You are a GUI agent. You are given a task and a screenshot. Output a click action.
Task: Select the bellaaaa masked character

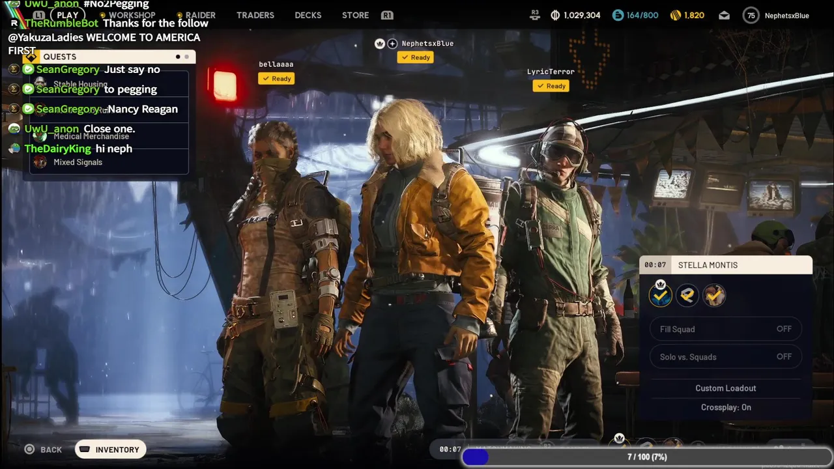280,280
